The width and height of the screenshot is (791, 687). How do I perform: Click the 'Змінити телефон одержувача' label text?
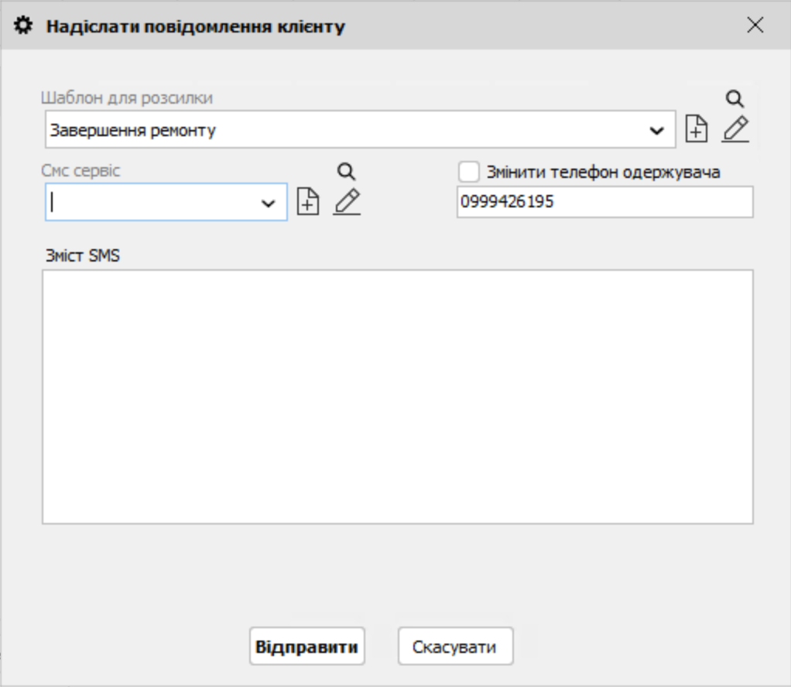tap(603, 173)
